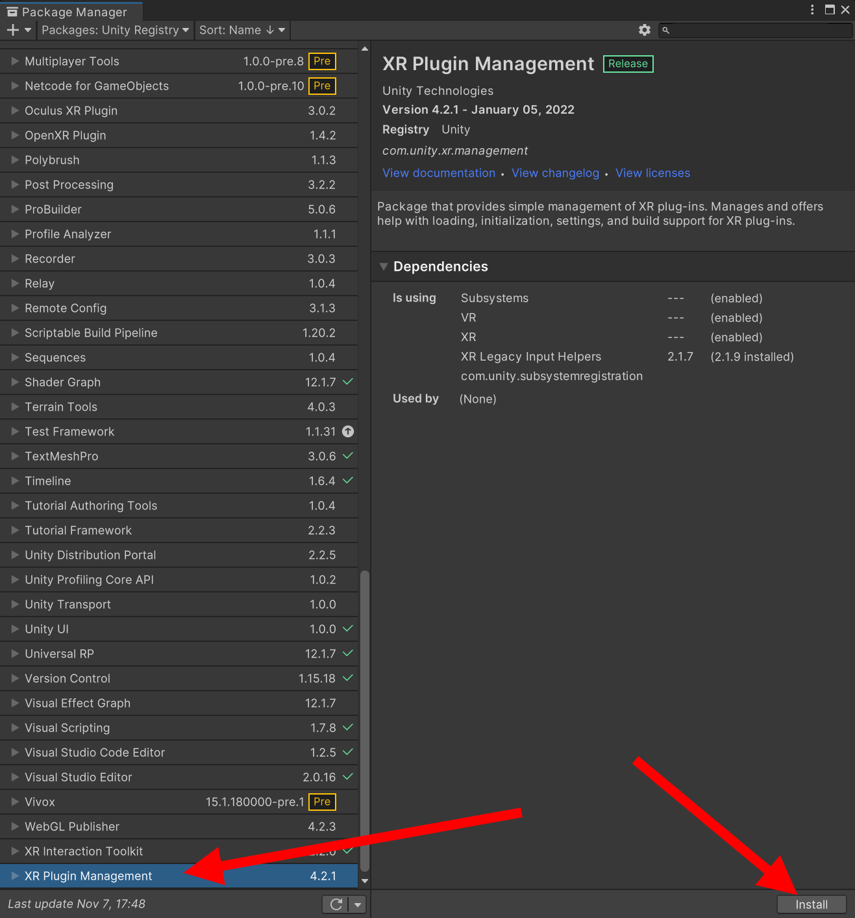Click the list scroll up arrow
The height and width of the screenshot is (918, 855).
click(x=364, y=49)
